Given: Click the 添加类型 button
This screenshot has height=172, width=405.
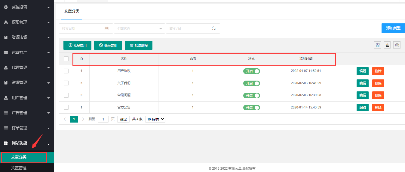Looking at the screenshot, I should coord(393,28).
